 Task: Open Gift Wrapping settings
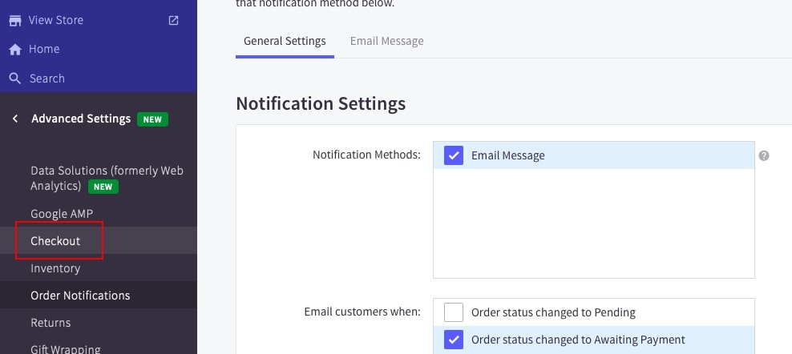click(66, 348)
